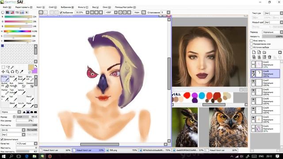
Task: Choose the Binary 1/0 pen preset
Action: pos(30,79)
